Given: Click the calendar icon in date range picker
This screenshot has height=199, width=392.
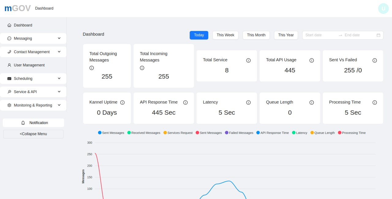Looking at the screenshot, I should pyautogui.click(x=378, y=35).
